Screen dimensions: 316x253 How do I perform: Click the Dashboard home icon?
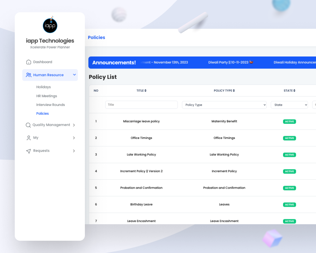point(29,62)
